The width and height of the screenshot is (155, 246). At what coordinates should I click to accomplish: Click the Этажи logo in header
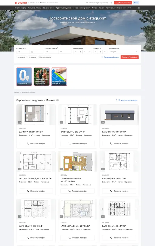(x=21, y=3)
